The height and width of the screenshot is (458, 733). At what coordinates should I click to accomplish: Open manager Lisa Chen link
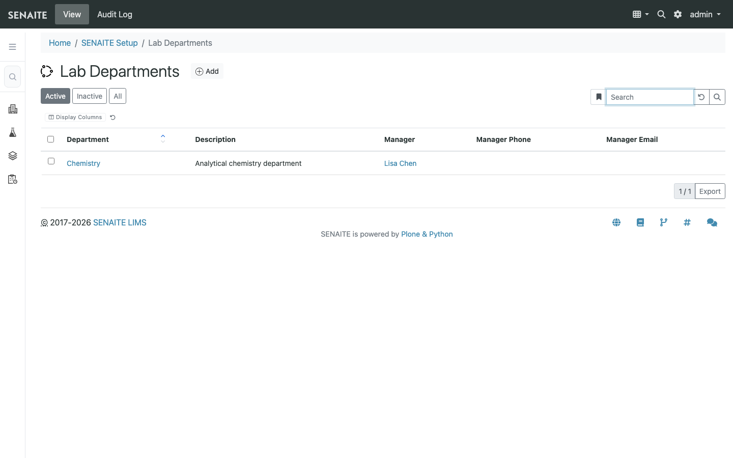pos(400,163)
